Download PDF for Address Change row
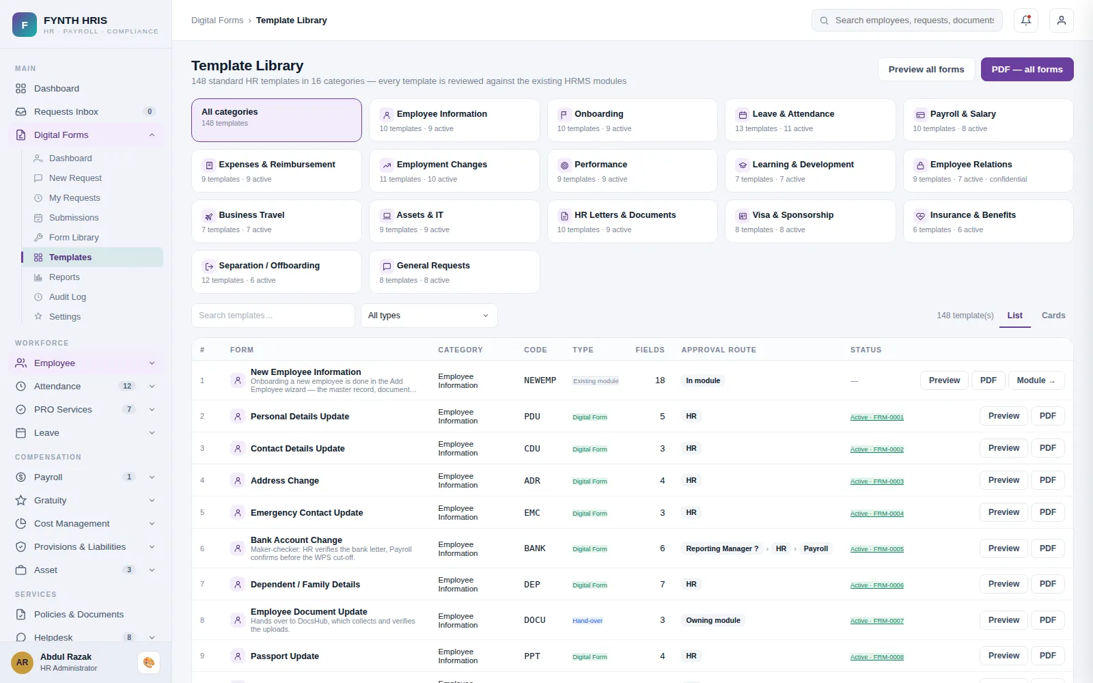The image size is (1093, 683). pos(1048,480)
